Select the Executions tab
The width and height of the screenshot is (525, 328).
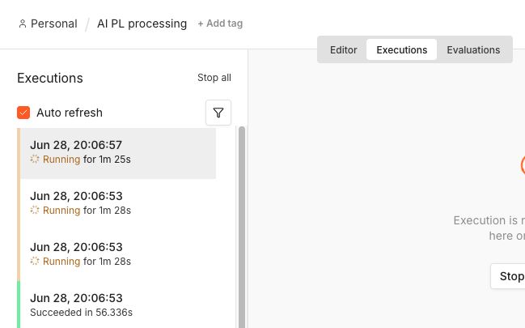coord(401,49)
